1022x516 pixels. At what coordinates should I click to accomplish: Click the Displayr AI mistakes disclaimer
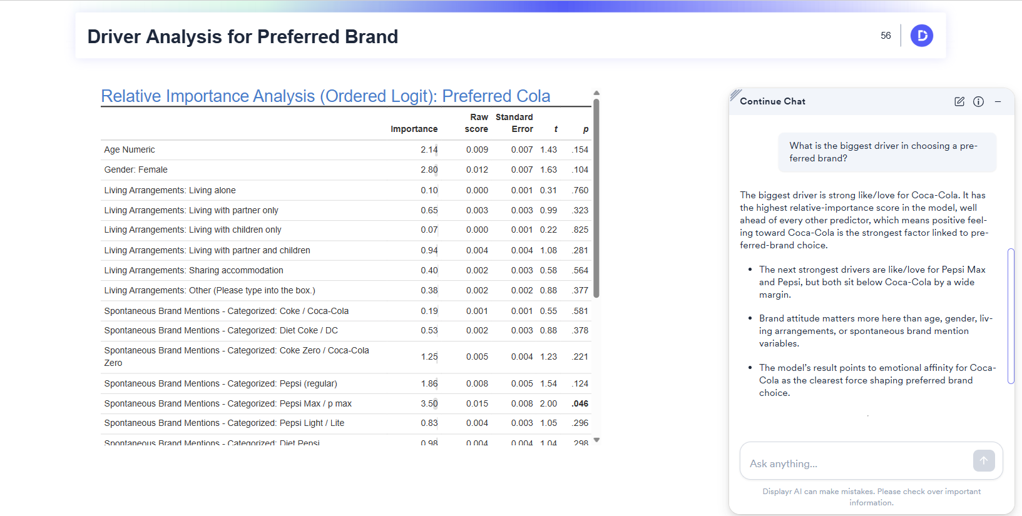click(x=871, y=497)
